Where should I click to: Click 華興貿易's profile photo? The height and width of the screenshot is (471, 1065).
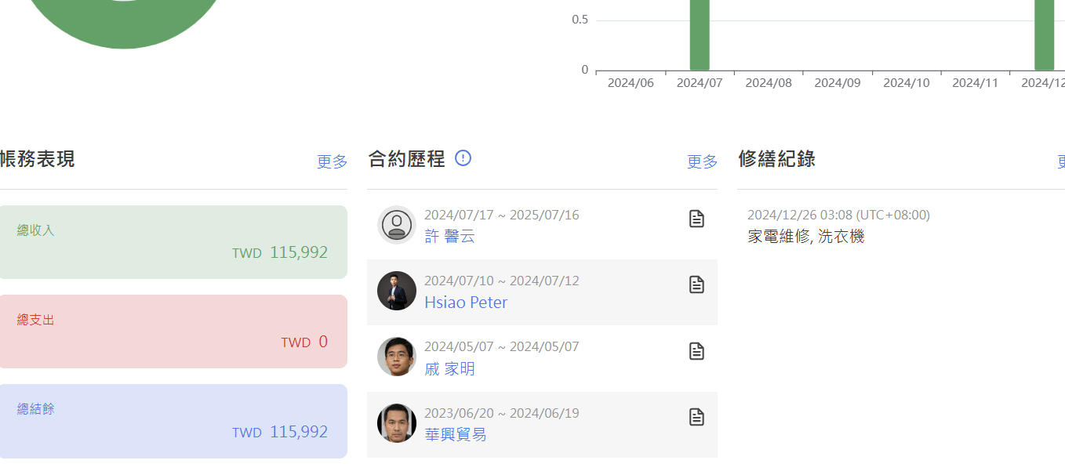397,423
